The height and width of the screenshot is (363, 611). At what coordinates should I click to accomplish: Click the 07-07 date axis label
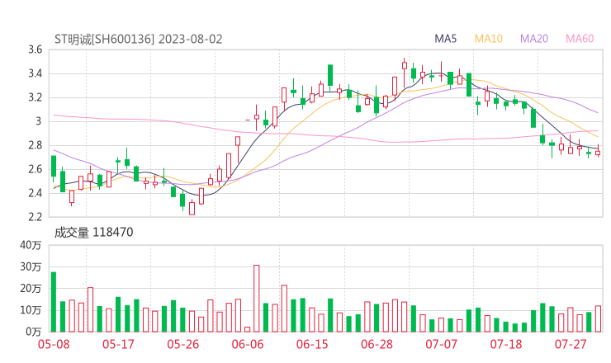tap(441, 344)
